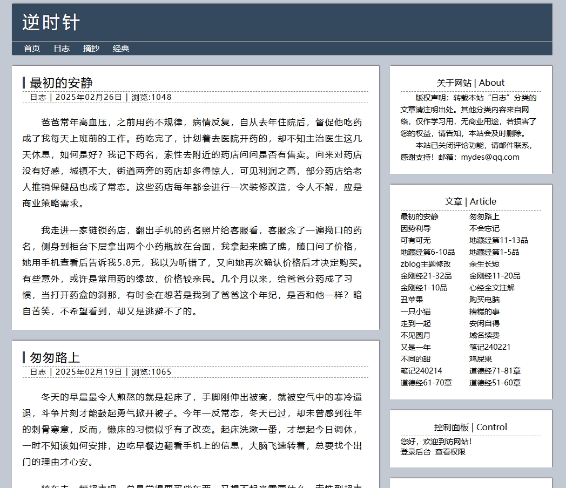The width and height of the screenshot is (566, 488).
Task: Open the 购买电脑 article link
Action: (x=484, y=300)
